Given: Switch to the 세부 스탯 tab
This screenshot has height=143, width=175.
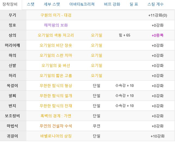Looking at the screenshot, I should coord(52,4).
